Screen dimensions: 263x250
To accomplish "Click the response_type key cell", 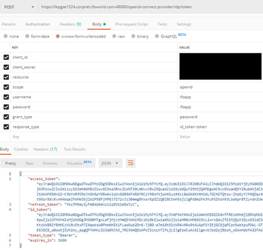I will [x=94, y=127].
